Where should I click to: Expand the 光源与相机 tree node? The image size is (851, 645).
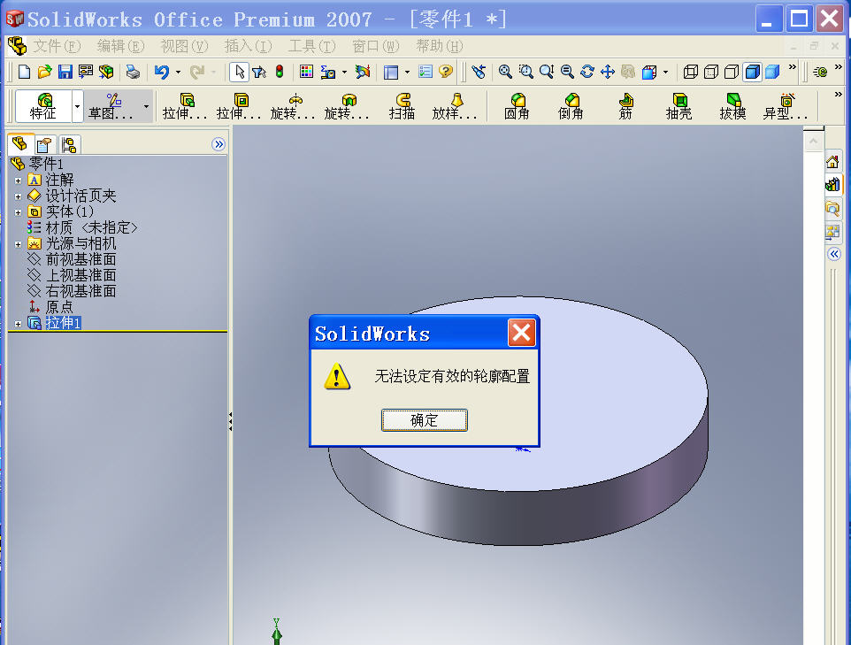point(18,244)
